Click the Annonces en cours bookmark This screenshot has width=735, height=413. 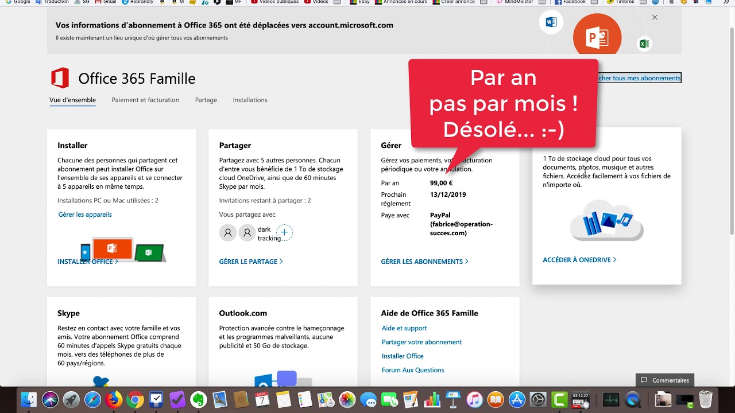(401, 2)
